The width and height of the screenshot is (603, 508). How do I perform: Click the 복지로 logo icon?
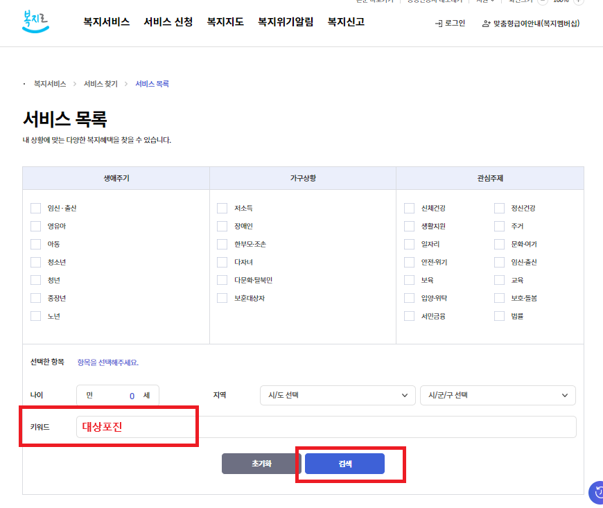click(x=35, y=23)
